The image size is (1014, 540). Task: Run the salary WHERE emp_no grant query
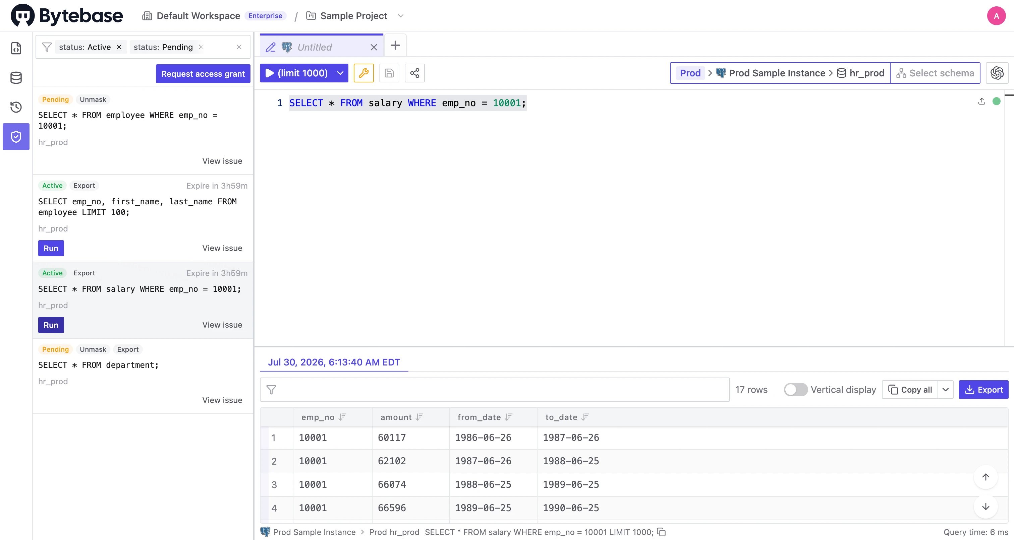(x=51, y=325)
